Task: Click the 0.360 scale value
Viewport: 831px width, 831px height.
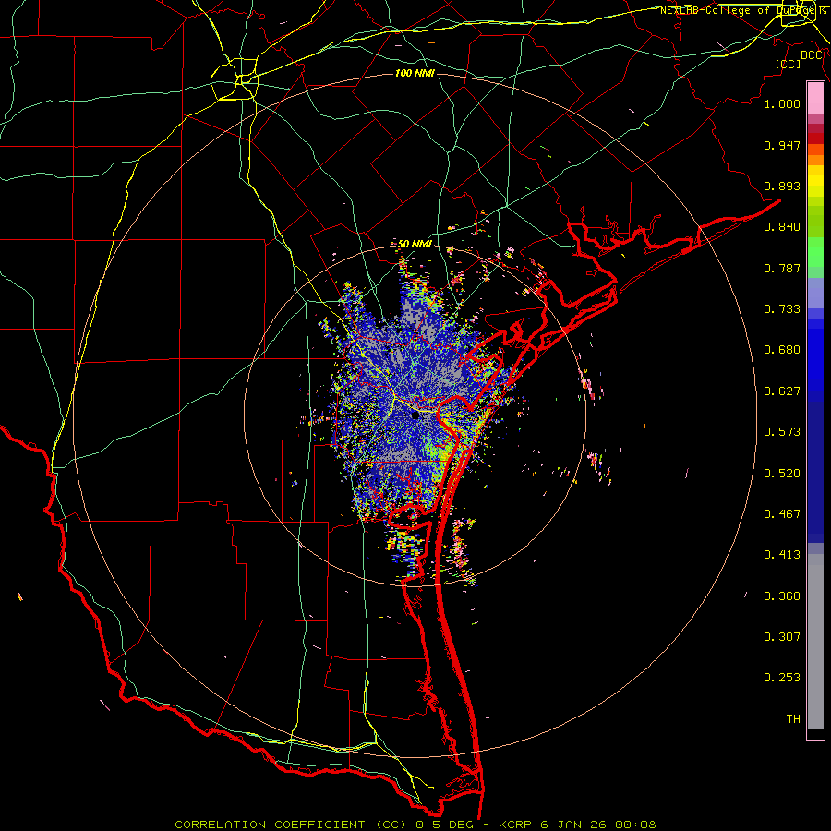Action: tap(782, 596)
